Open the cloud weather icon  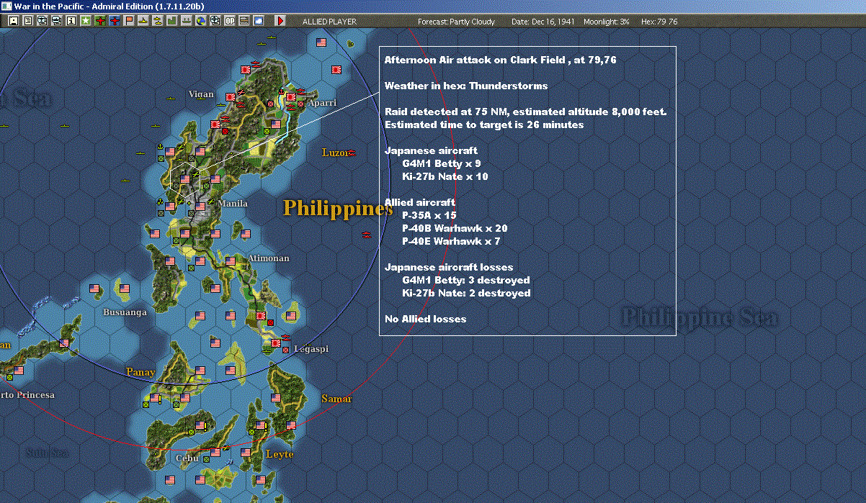[259, 22]
